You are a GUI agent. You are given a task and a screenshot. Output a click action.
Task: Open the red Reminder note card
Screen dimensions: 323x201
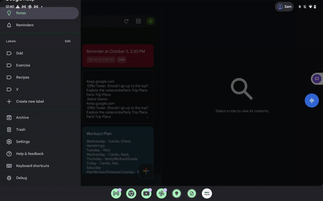(x=118, y=55)
